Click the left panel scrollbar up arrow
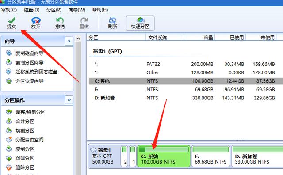 78,38
